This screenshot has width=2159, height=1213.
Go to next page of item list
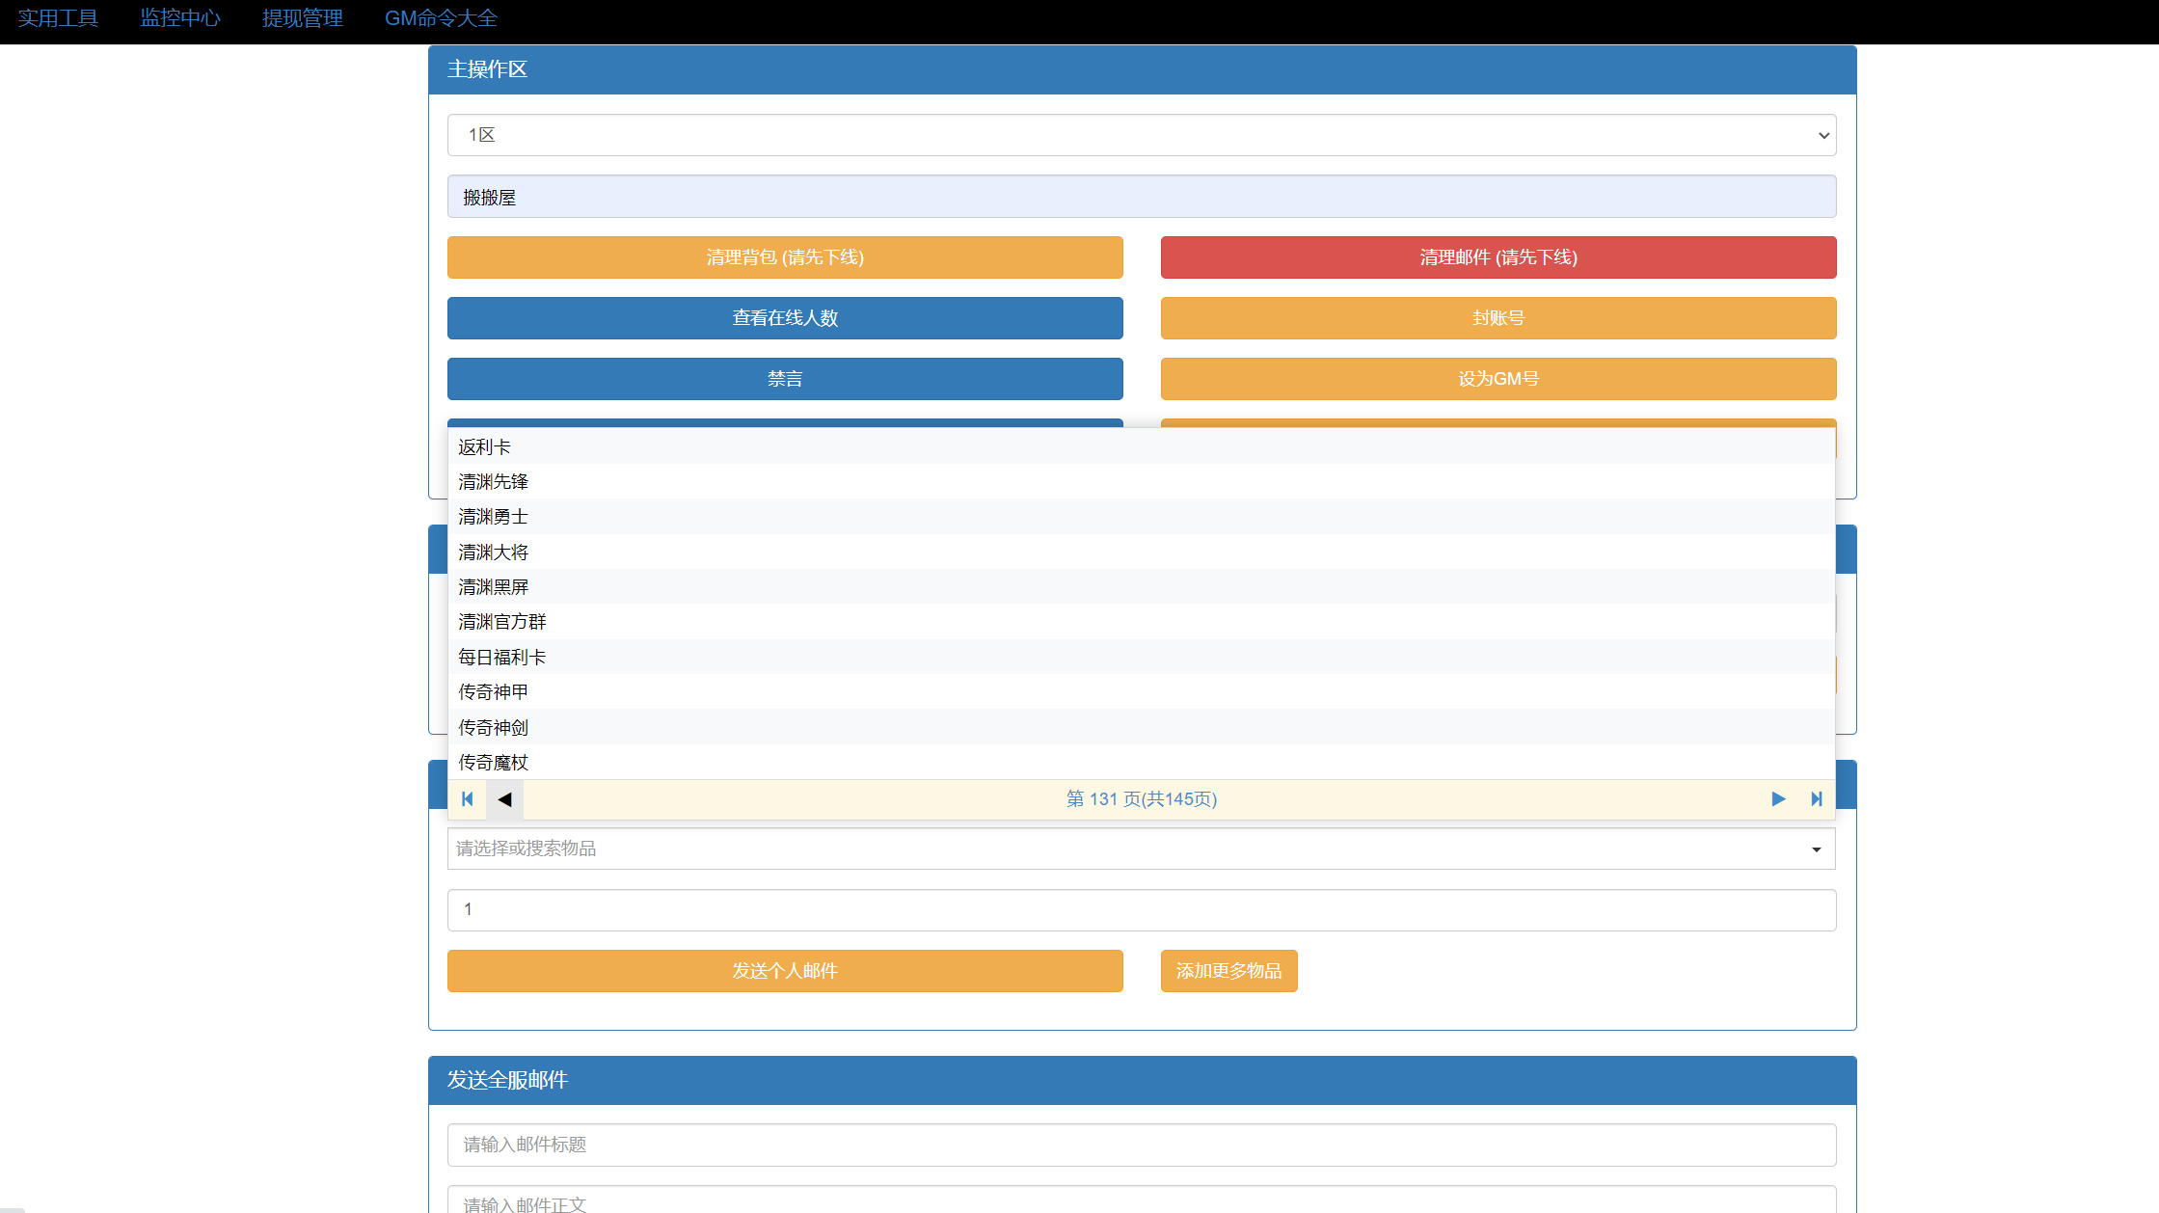tap(1778, 798)
